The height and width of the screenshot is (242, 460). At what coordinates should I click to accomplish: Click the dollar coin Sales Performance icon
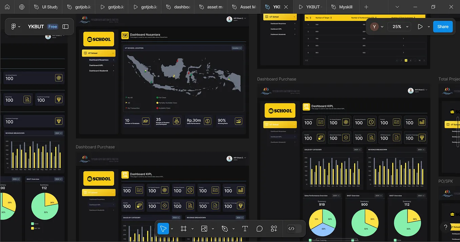pyautogui.click(x=208, y=121)
